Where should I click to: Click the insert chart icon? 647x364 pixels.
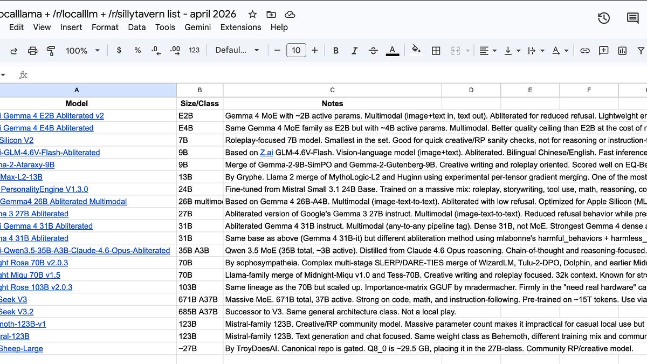point(622,50)
